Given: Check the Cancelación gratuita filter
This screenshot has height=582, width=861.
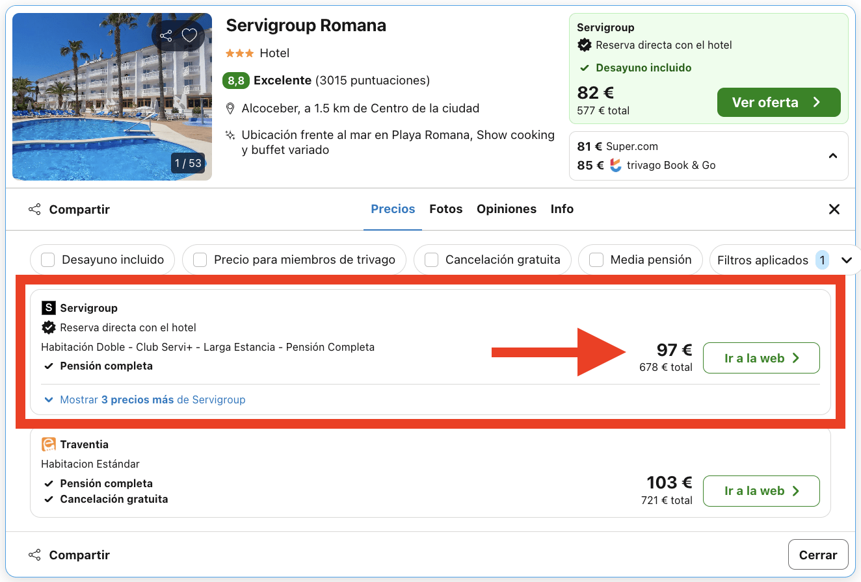Looking at the screenshot, I should click(431, 259).
